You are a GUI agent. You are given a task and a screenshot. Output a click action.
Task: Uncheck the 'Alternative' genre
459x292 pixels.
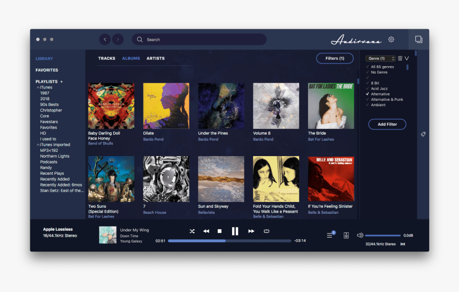pyautogui.click(x=367, y=94)
